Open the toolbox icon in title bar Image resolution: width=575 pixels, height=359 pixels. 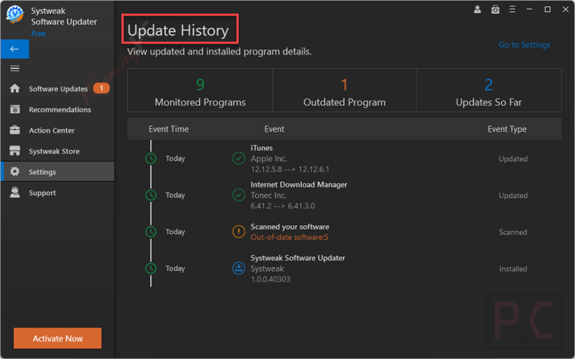495,9
